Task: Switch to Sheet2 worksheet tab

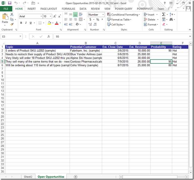Action: pos(28,177)
